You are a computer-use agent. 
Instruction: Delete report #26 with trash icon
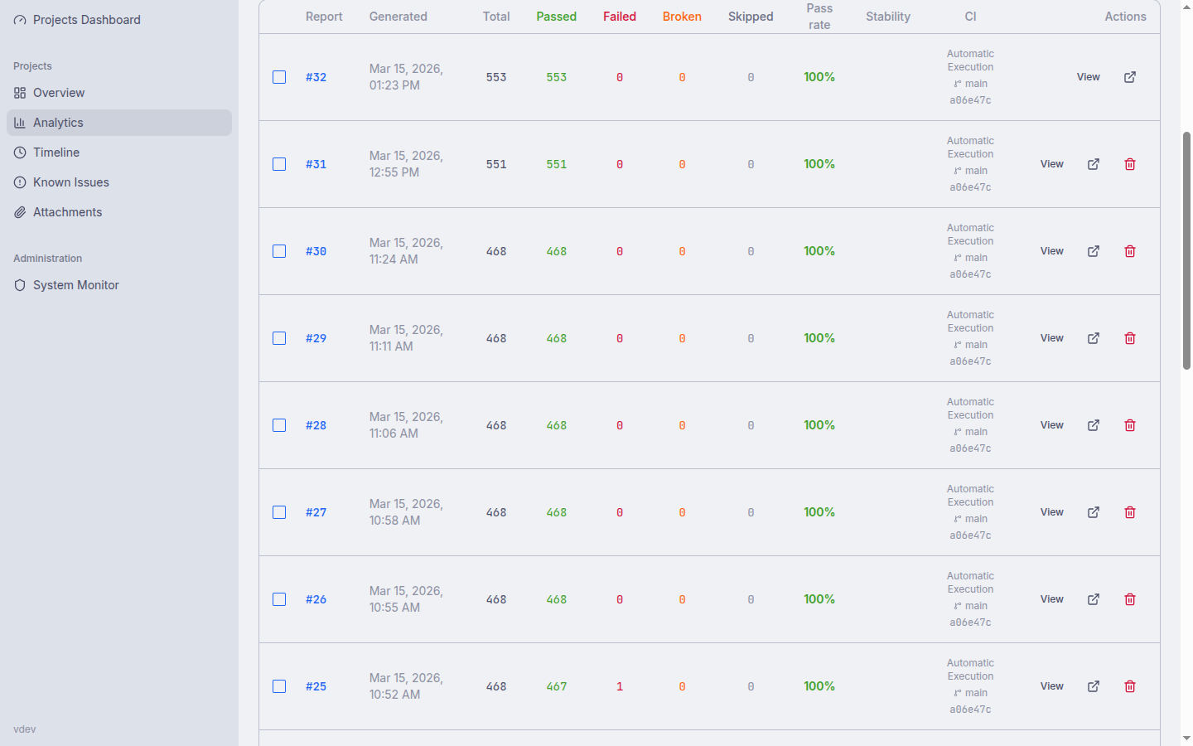pos(1130,599)
